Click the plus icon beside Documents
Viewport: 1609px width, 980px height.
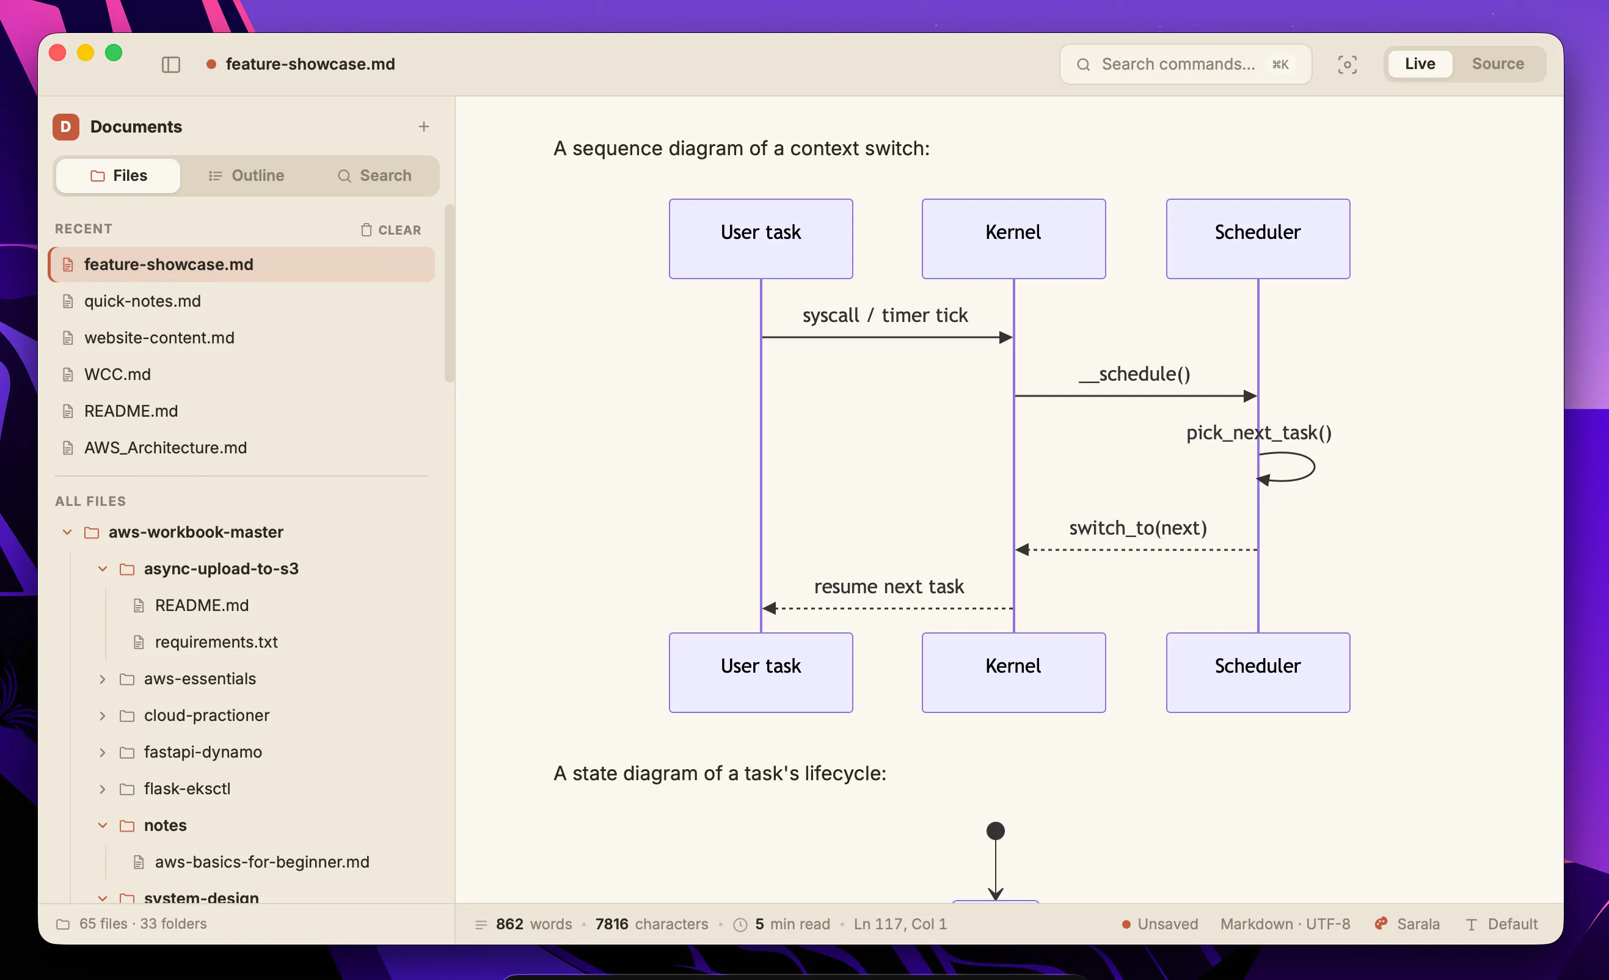point(424,126)
